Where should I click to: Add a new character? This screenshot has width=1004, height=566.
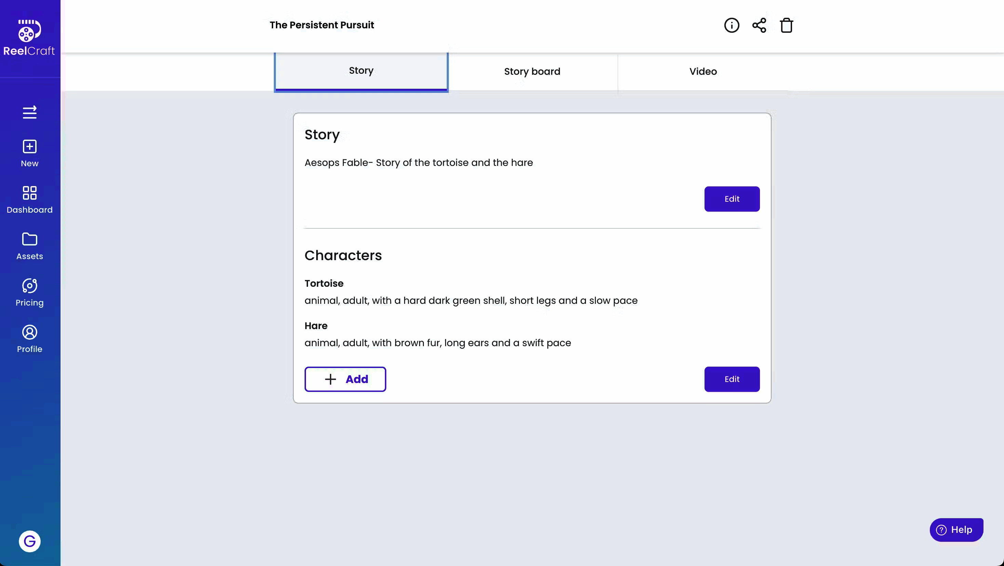pos(345,379)
